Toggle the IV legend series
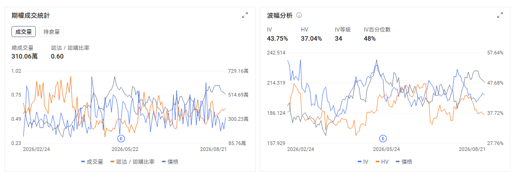The height and width of the screenshot is (172, 511). (363, 161)
